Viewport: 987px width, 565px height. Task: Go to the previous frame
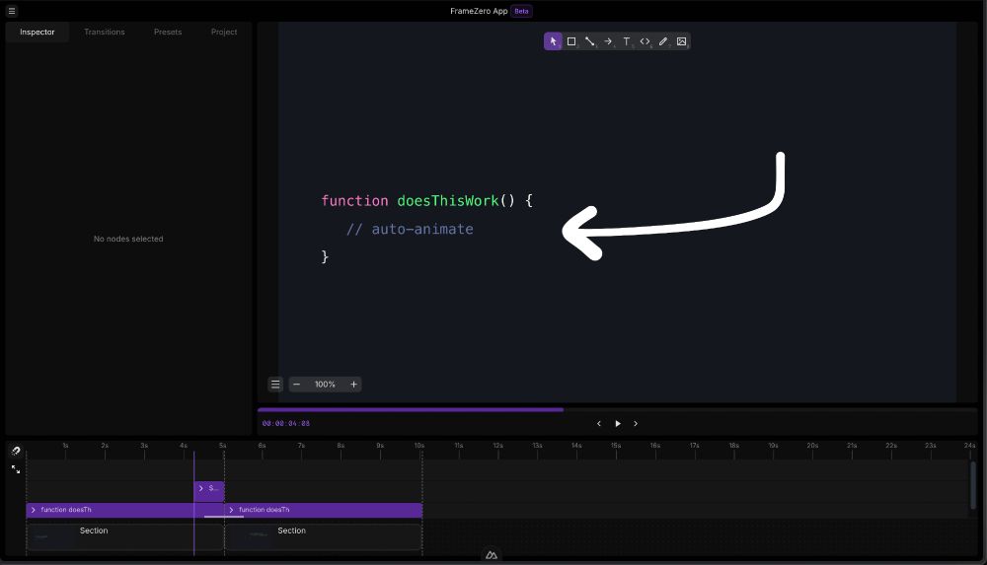pyautogui.click(x=599, y=423)
